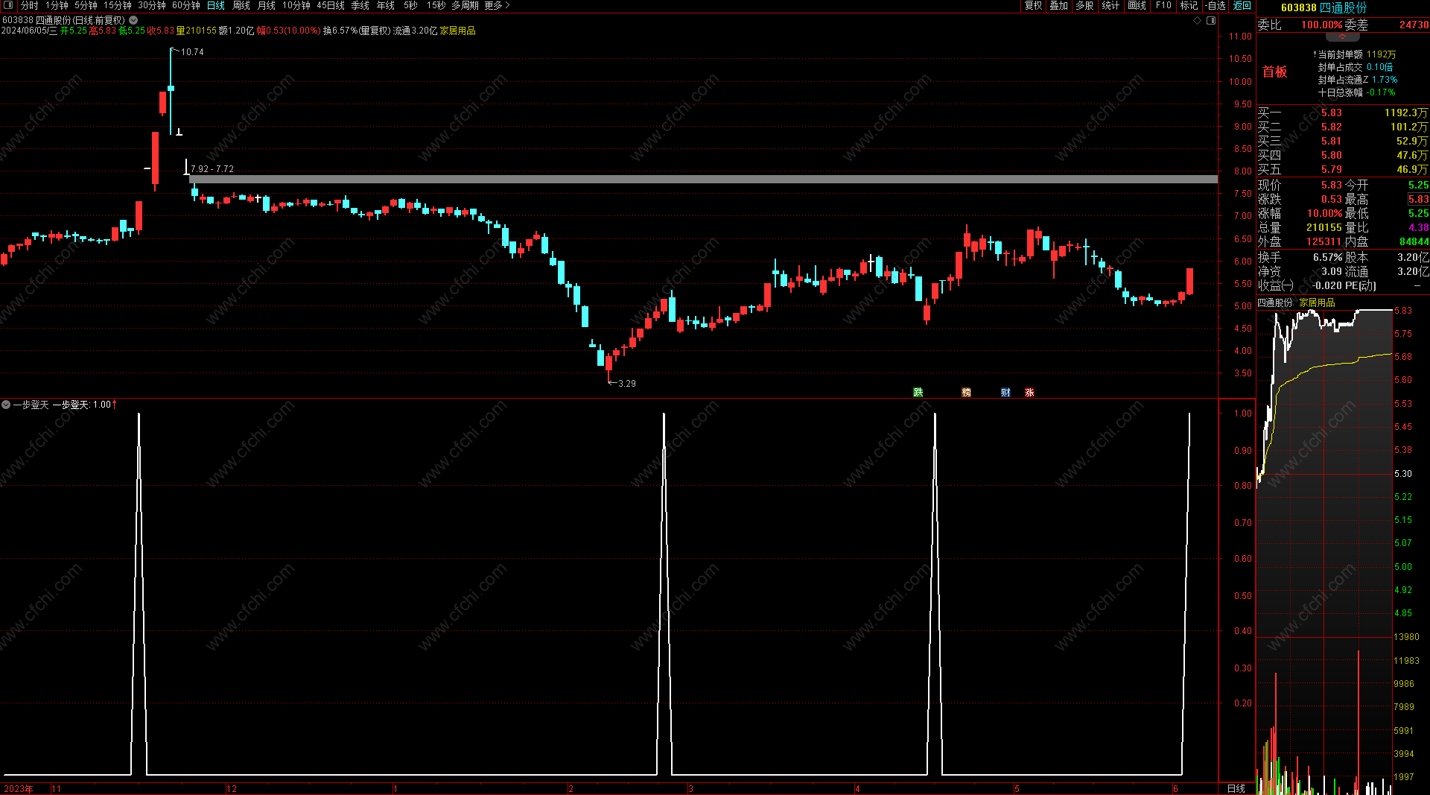Click the gray gap zone band
This screenshot has width=1430, height=795.
coord(704,179)
